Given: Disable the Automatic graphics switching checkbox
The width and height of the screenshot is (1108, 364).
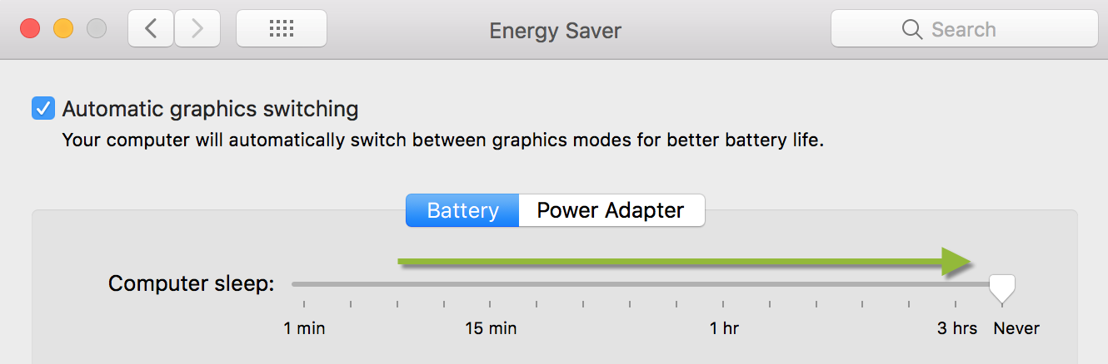Looking at the screenshot, I should [43, 109].
